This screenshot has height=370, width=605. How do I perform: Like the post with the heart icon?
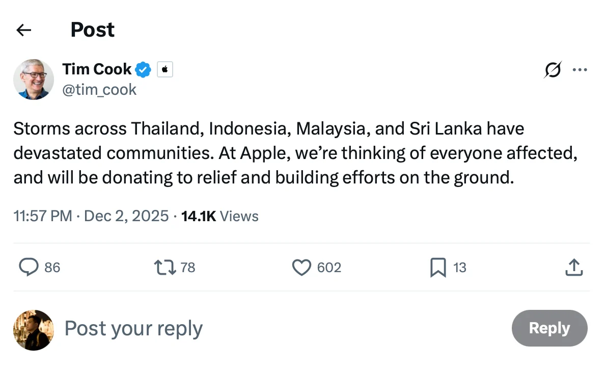(301, 267)
